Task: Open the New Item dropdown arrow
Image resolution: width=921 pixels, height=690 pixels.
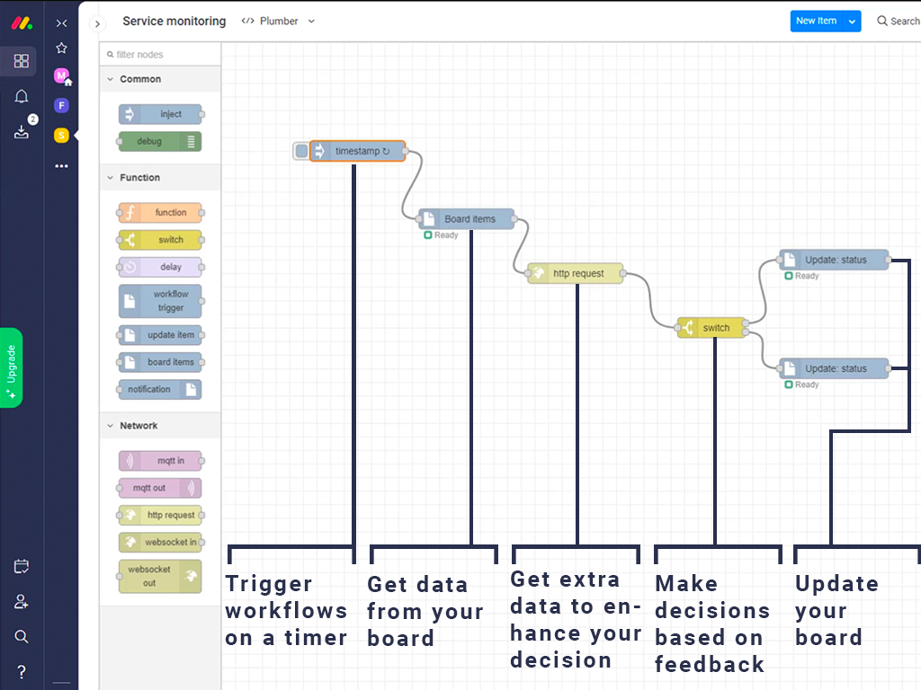Action: [852, 22]
